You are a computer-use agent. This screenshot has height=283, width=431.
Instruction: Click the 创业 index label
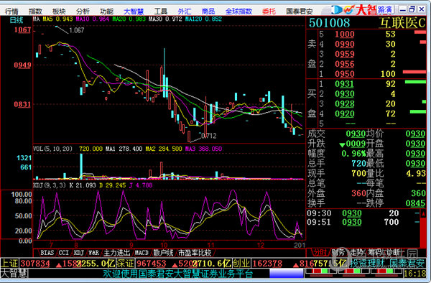[241, 263]
